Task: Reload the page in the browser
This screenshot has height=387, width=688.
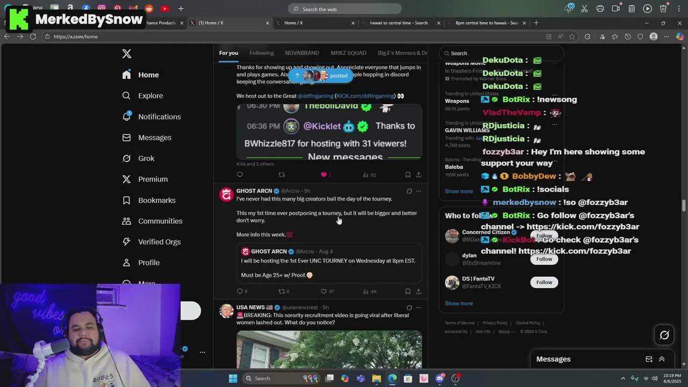Action: 33,37
